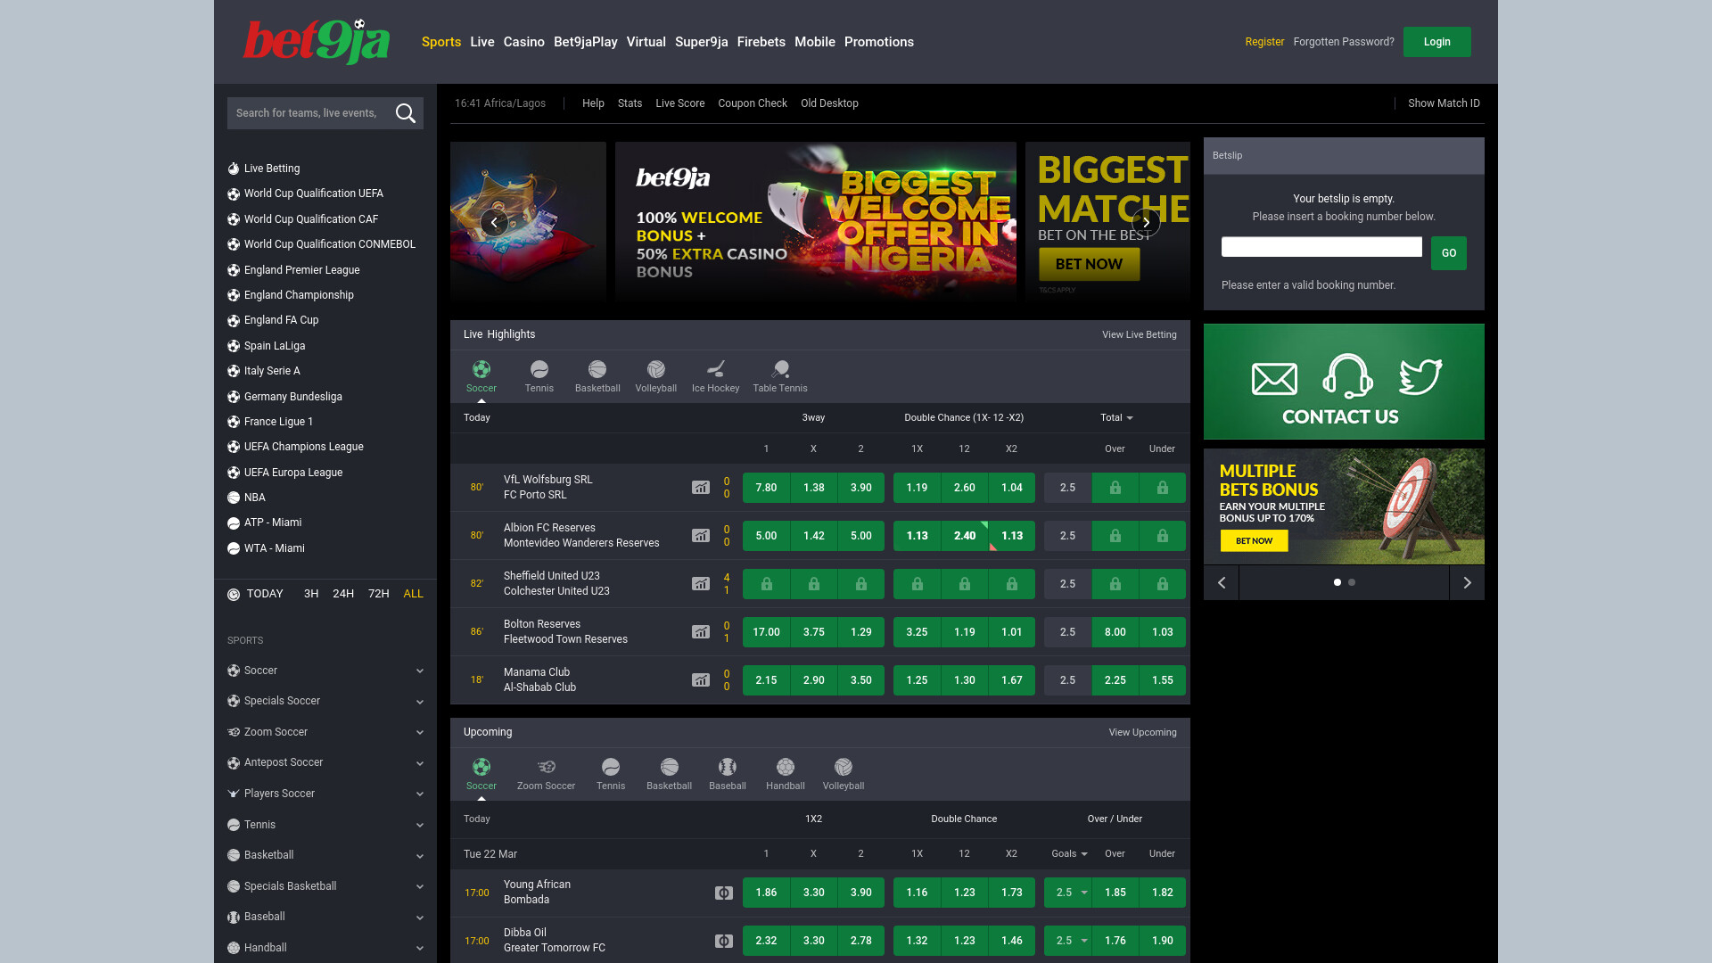Viewport: 1712px width, 963px height.
Task: Open stats icon for Albion FC Reserves match
Action: click(x=701, y=536)
